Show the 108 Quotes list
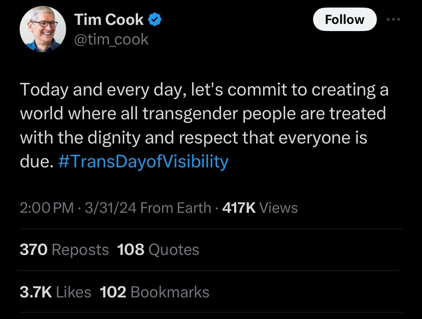The height and width of the screenshot is (319, 422). [158, 250]
